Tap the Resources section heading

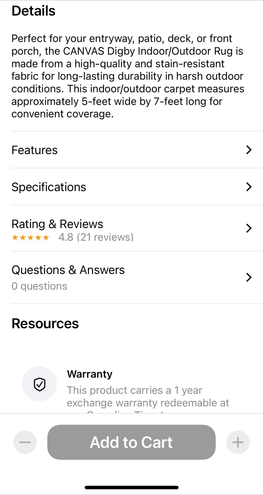coord(45,323)
